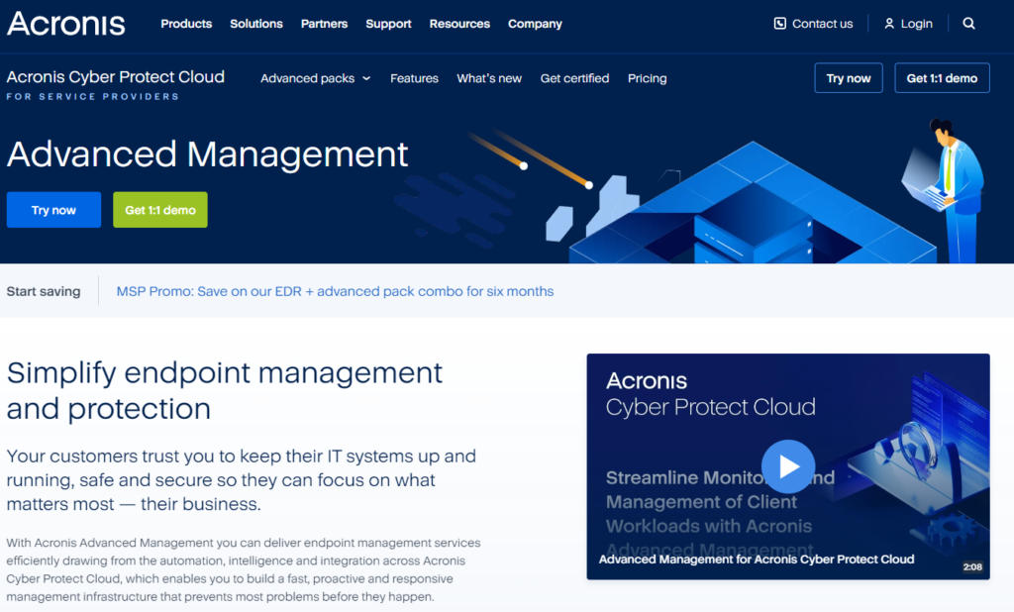The height and width of the screenshot is (612, 1014).
Task: Open the What's new page
Action: (x=489, y=78)
